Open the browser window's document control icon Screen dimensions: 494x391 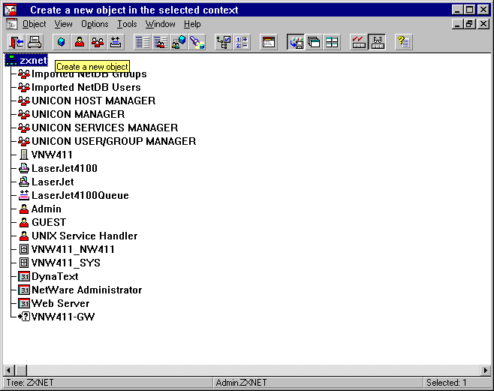click(12, 24)
